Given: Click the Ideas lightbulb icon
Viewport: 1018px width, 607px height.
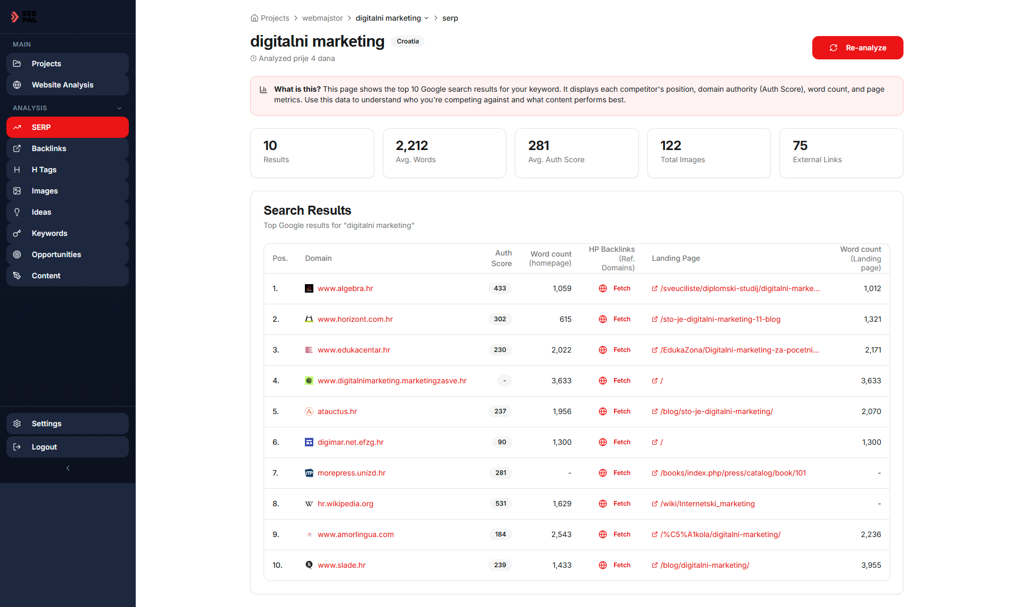Looking at the screenshot, I should (17, 212).
